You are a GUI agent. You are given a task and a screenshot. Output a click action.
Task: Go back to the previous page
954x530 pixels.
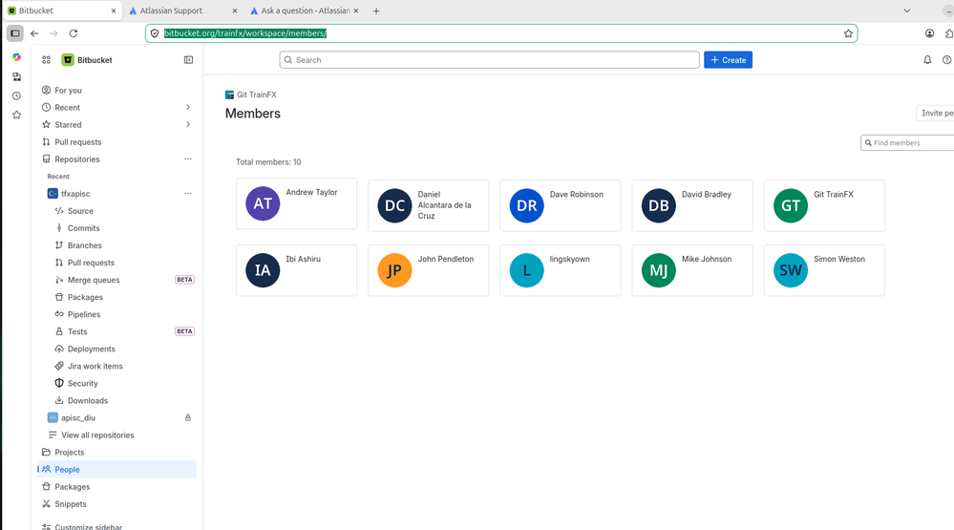point(34,33)
